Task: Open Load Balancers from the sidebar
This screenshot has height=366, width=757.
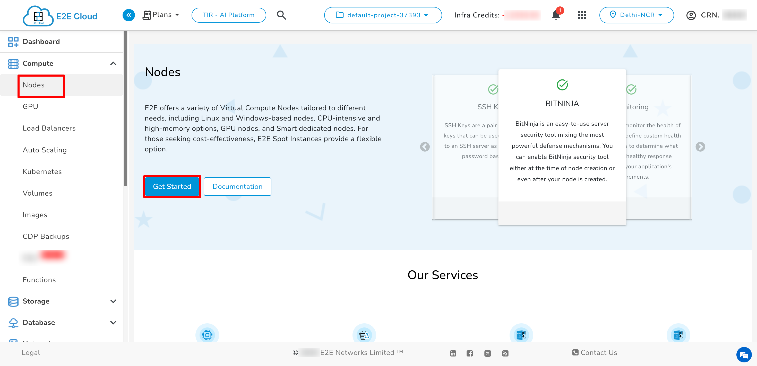Action: (x=49, y=128)
